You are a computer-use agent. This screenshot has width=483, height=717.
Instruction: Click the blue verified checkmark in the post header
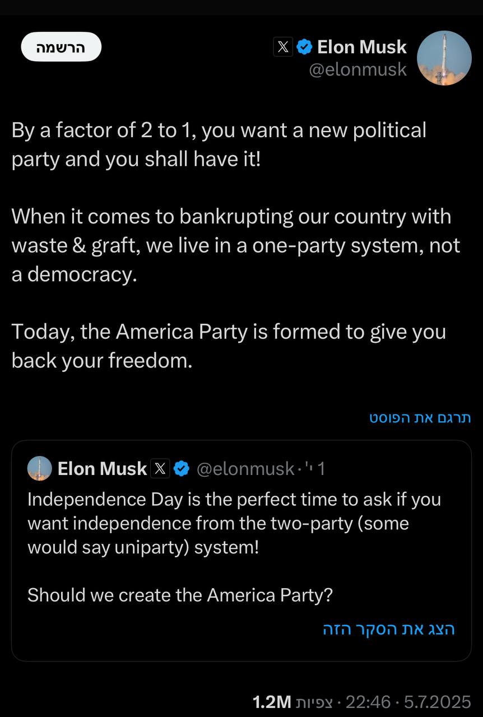(304, 47)
